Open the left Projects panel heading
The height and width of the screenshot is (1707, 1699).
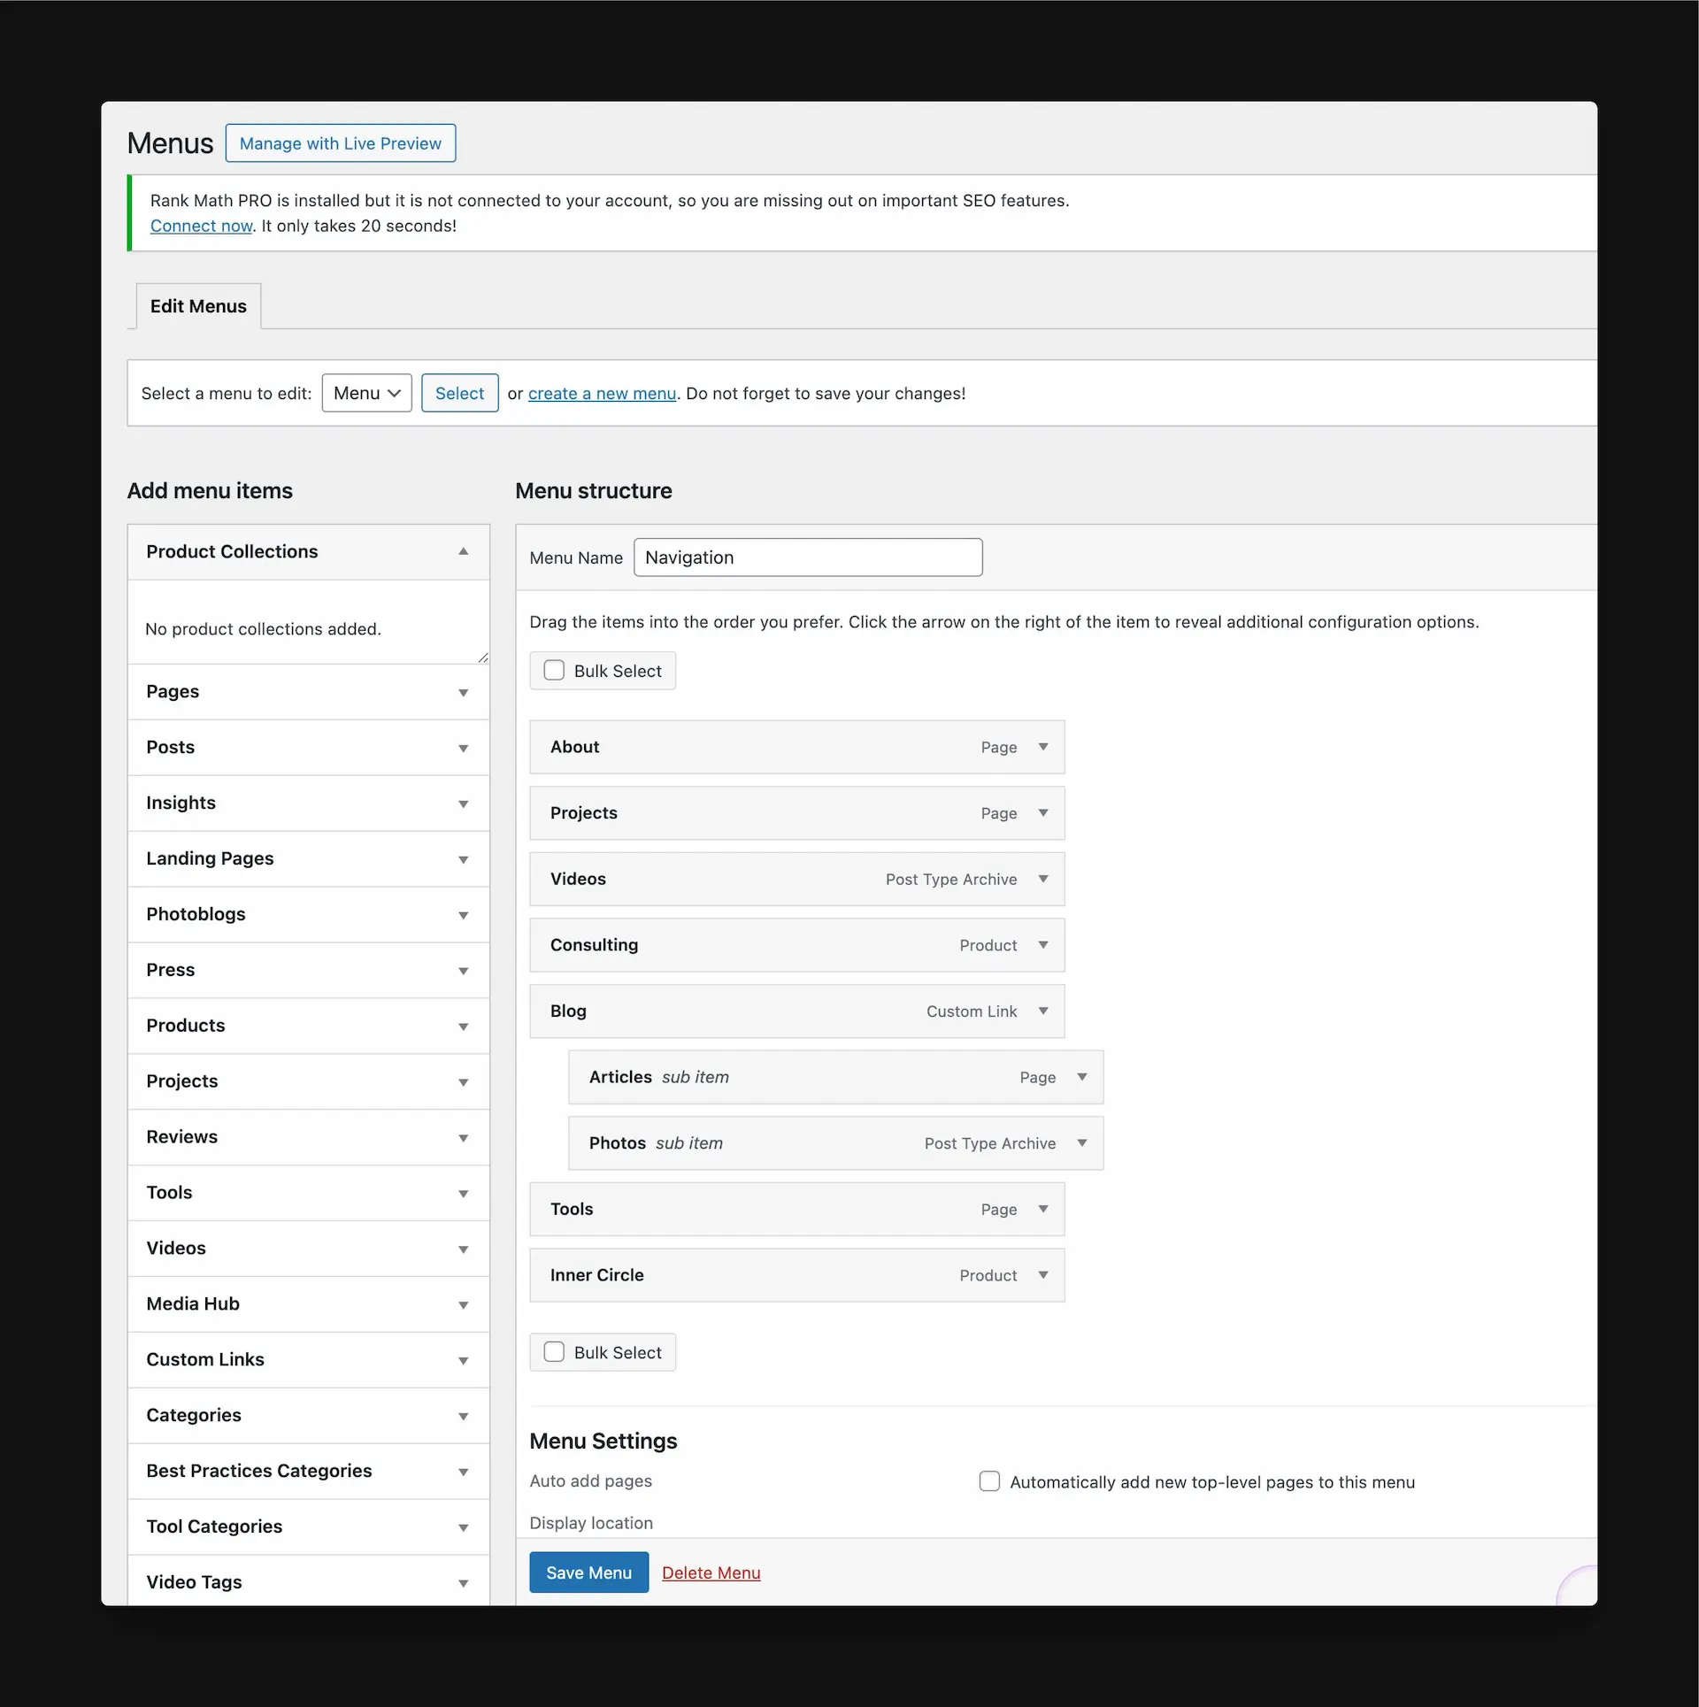click(x=308, y=1081)
